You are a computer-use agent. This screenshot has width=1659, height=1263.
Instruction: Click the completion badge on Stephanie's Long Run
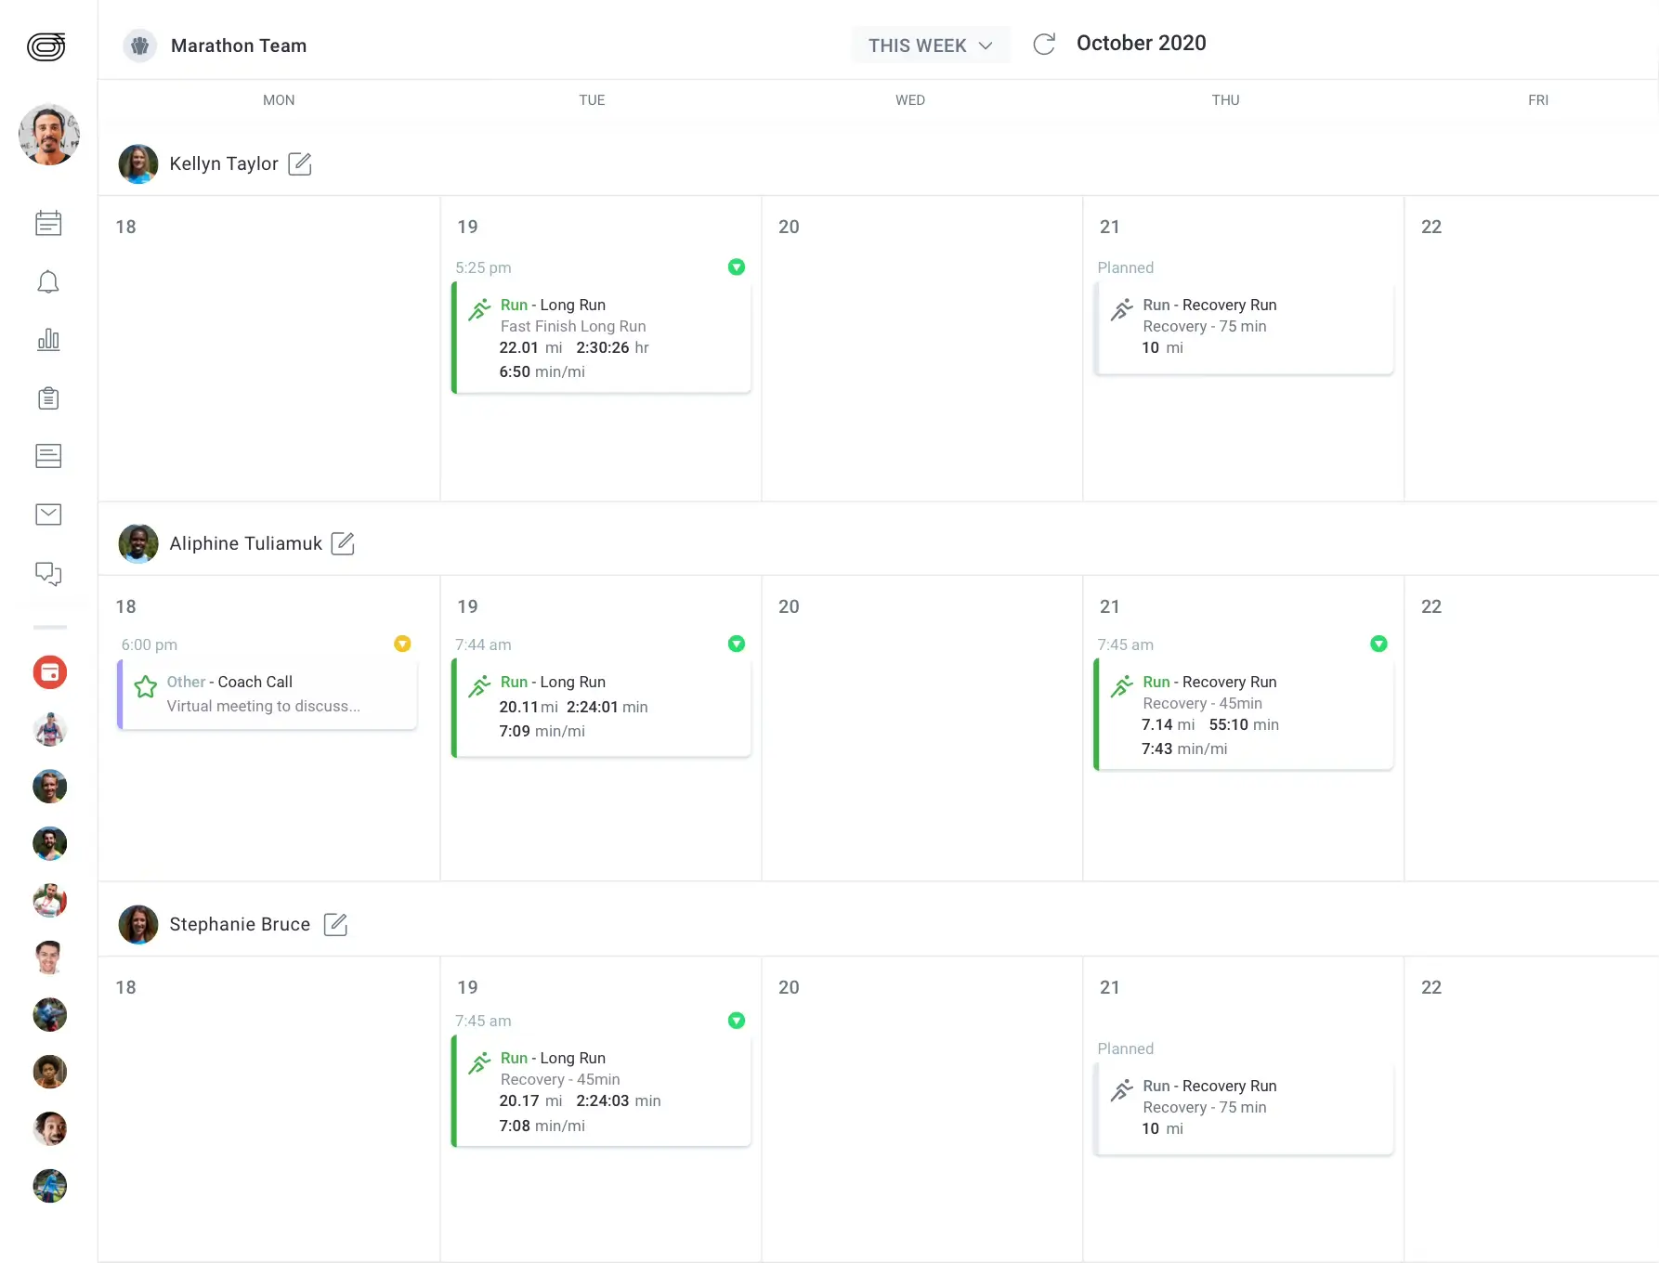(737, 1021)
